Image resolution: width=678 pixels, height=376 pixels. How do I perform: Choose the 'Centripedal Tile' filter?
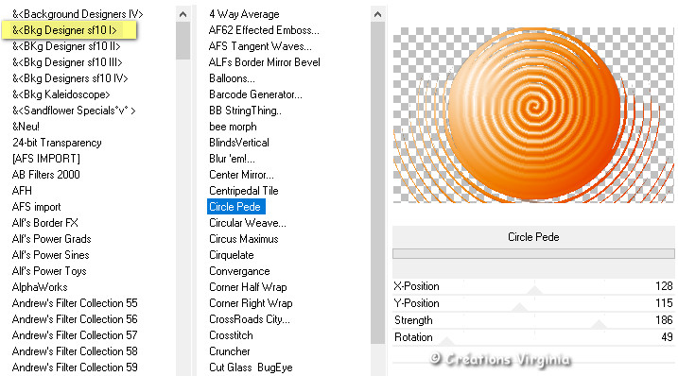(x=243, y=191)
